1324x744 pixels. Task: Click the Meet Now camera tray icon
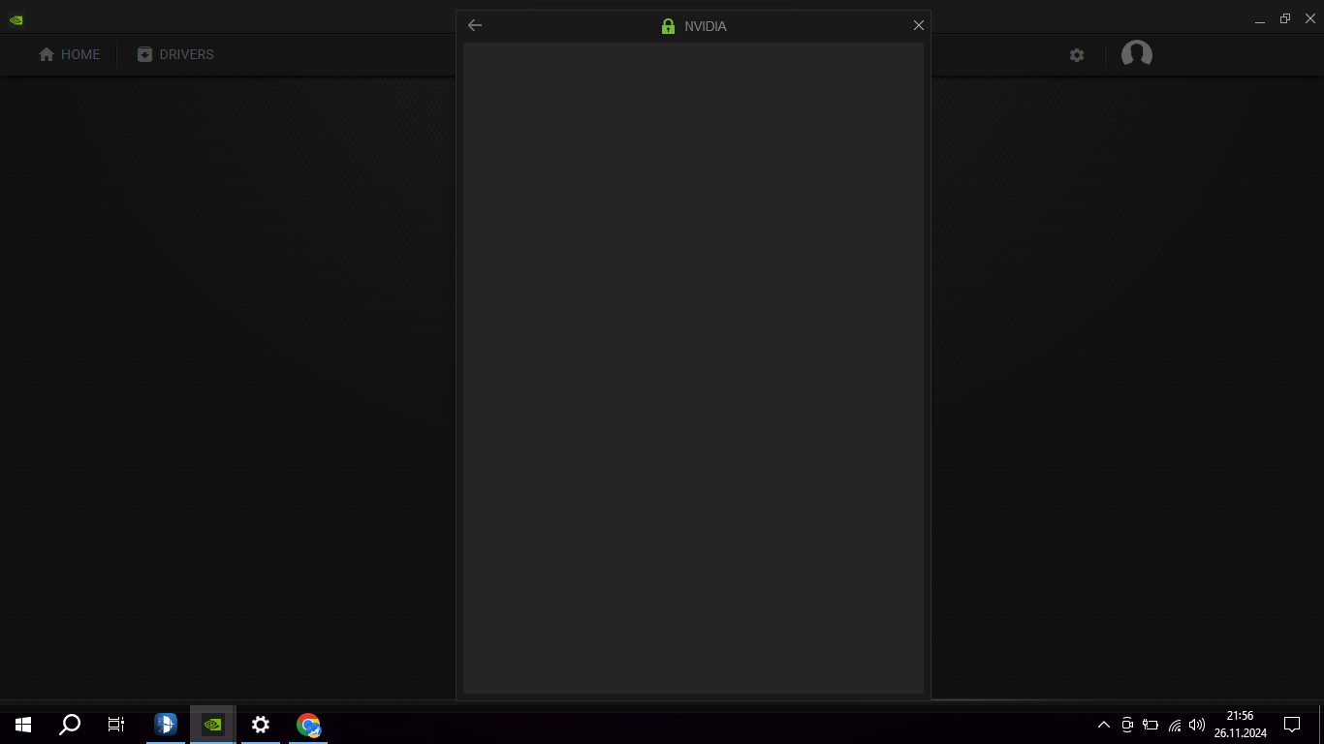(x=1127, y=725)
